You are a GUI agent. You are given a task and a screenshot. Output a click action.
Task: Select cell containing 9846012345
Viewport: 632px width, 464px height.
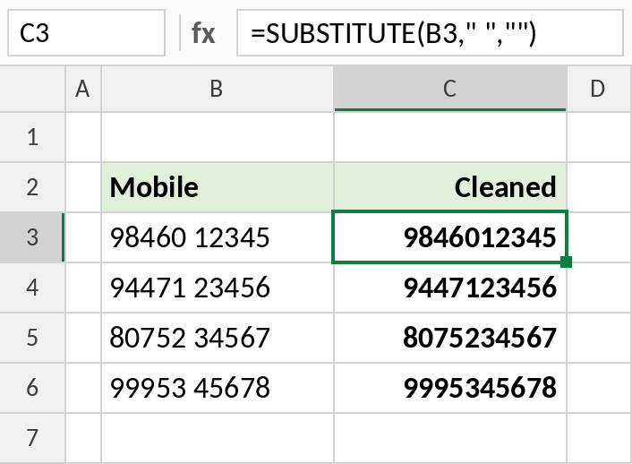(x=450, y=237)
